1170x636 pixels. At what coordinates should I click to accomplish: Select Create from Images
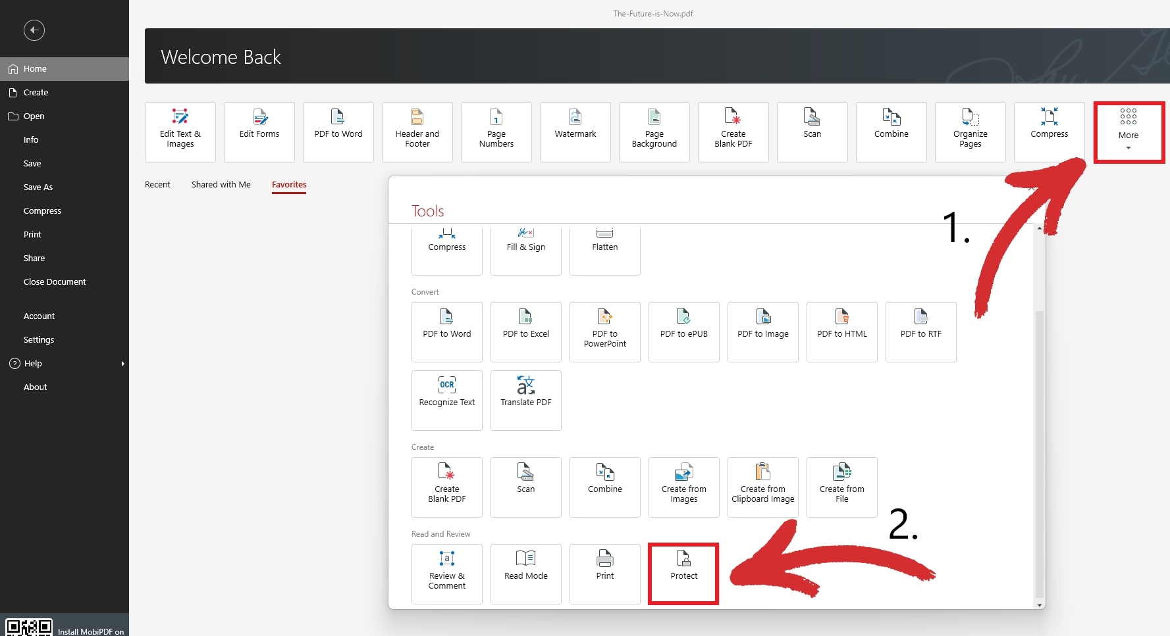tap(684, 487)
